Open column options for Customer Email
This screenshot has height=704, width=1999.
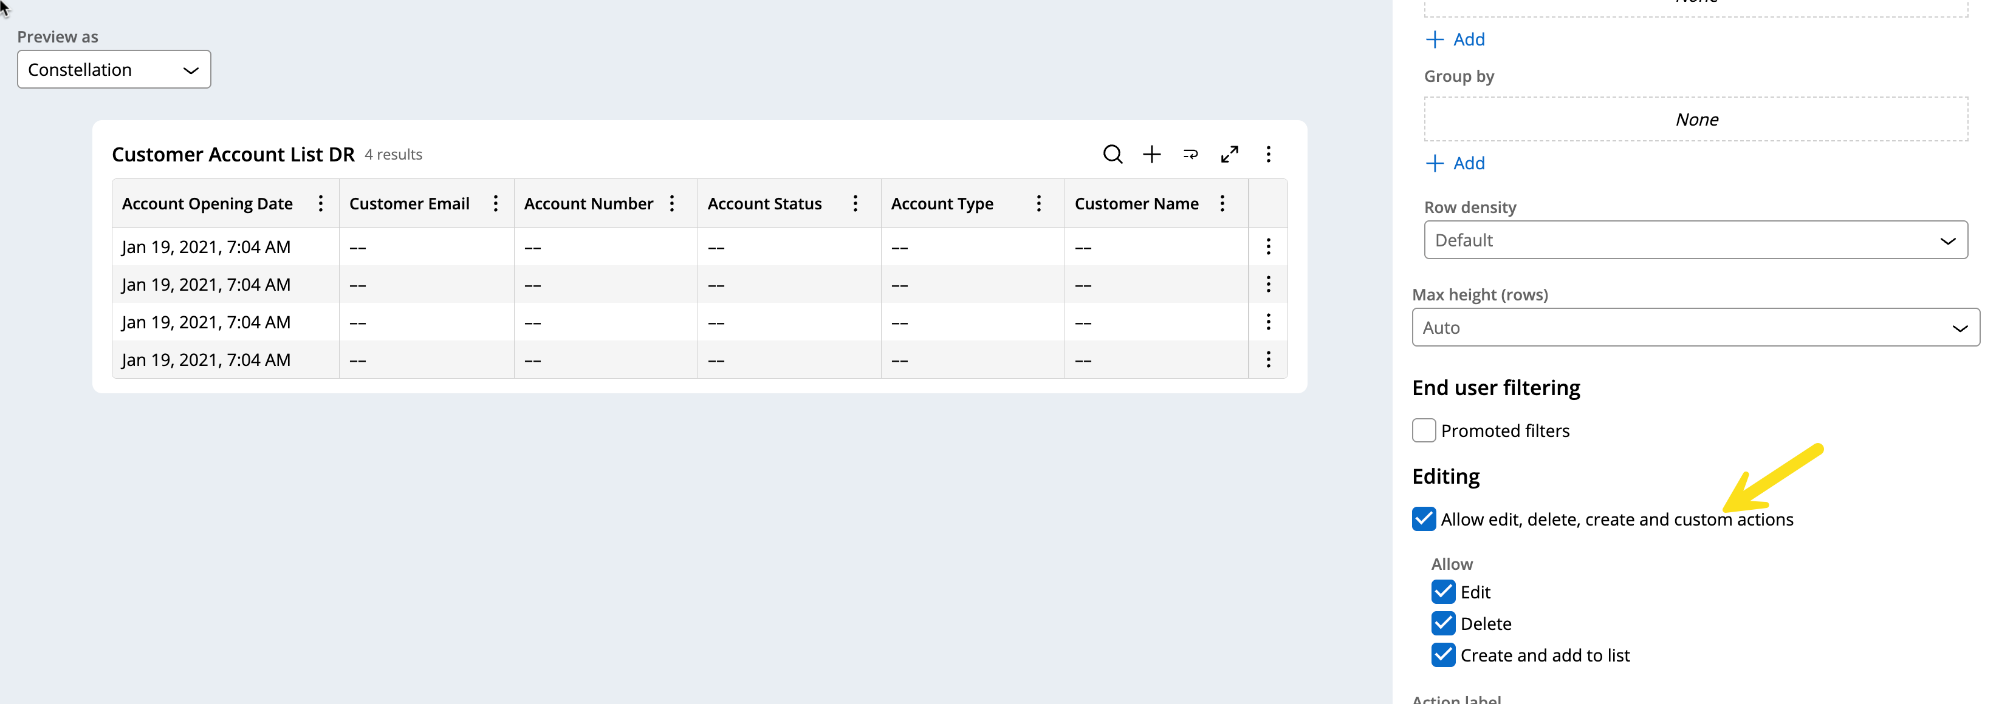tap(496, 203)
